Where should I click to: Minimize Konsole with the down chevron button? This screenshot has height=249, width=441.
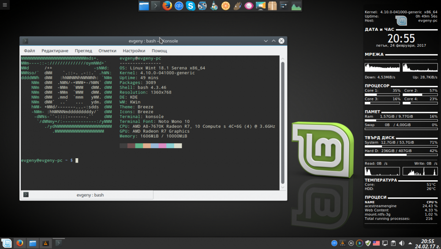coord(265,41)
